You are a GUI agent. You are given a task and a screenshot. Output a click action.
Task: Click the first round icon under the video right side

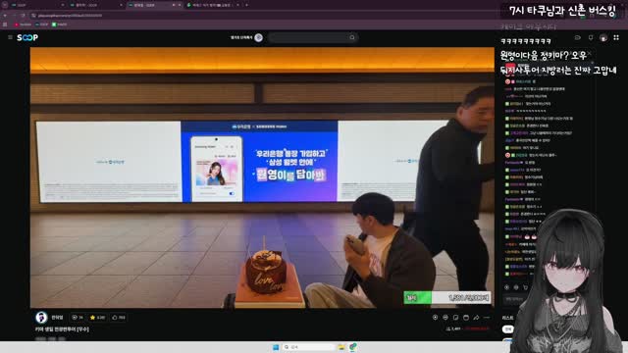coord(436,318)
